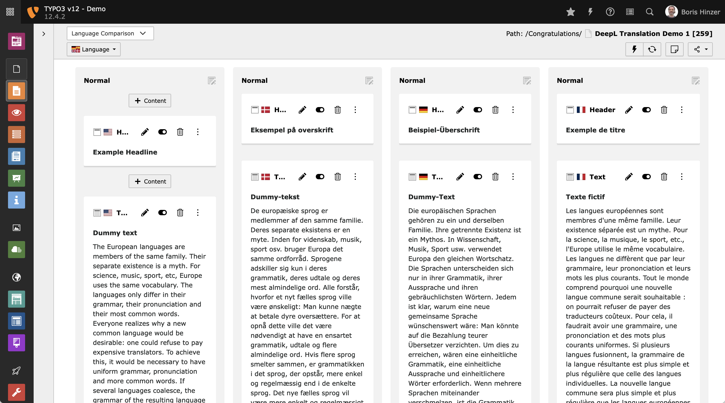Toggle visibility eye icon on Example Headline
Viewport: 725px width, 403px height.
click(x=162, y=131)
